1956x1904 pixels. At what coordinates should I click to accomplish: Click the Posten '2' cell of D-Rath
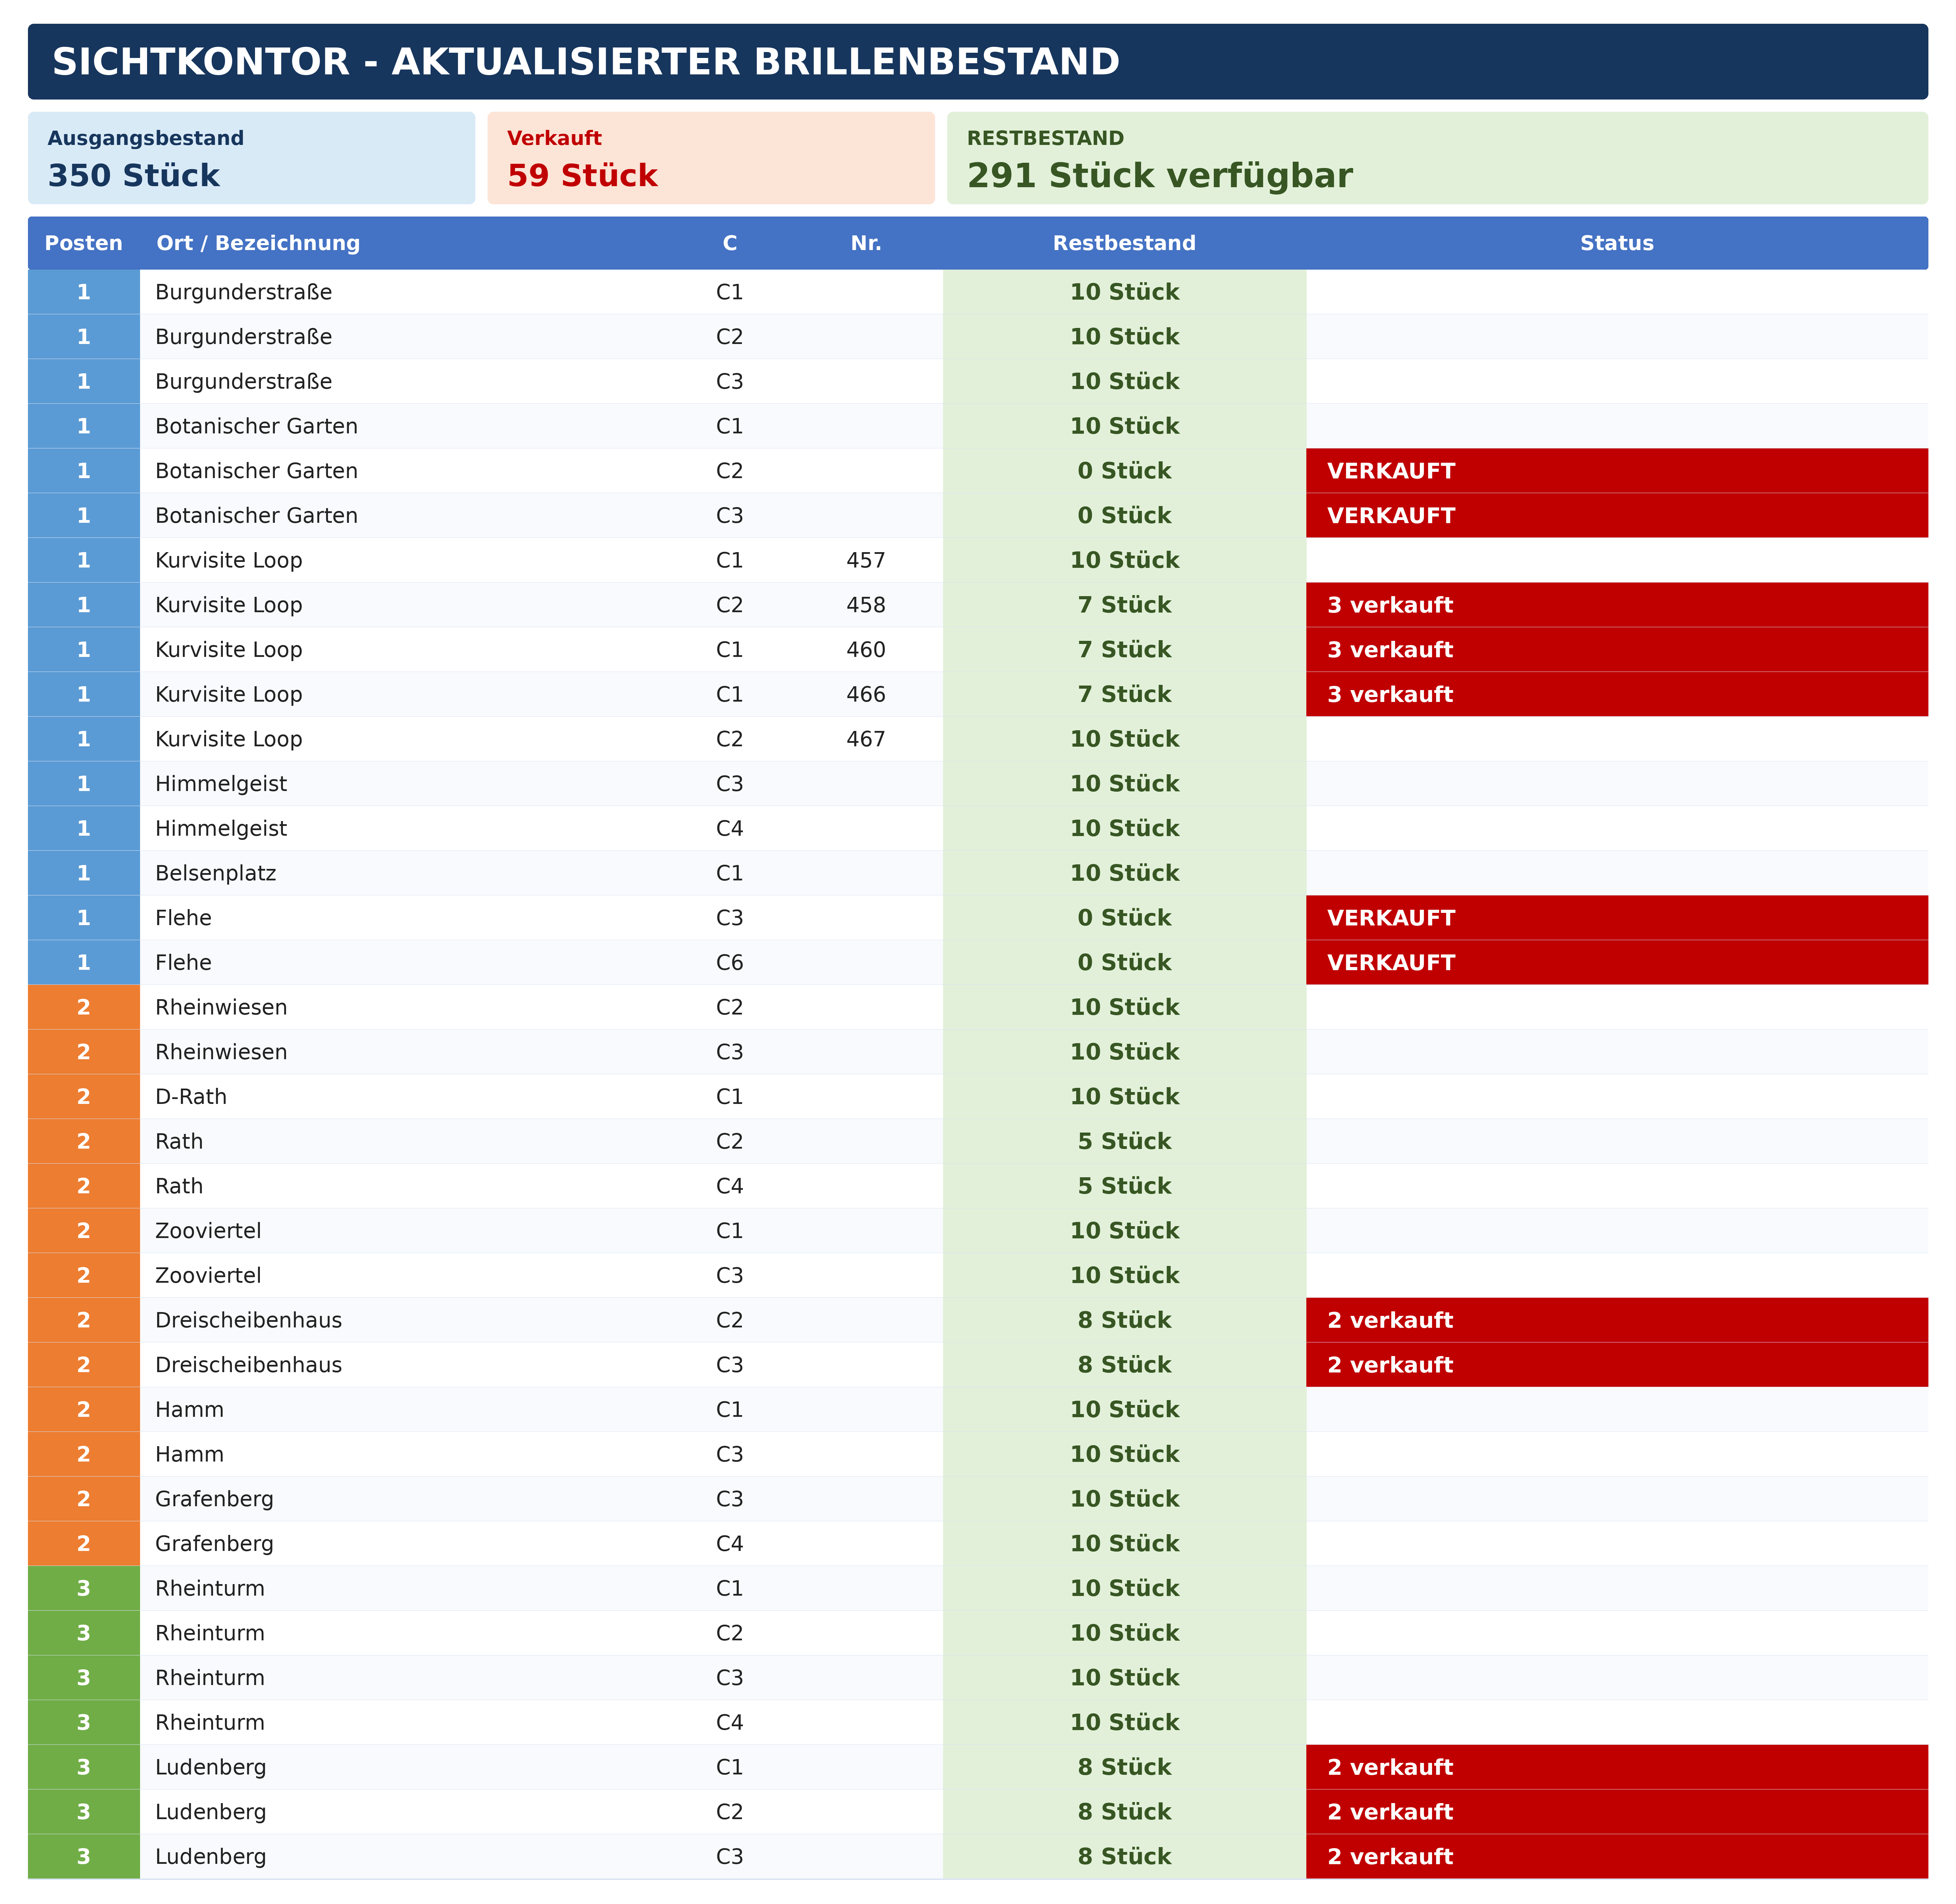84,1097
